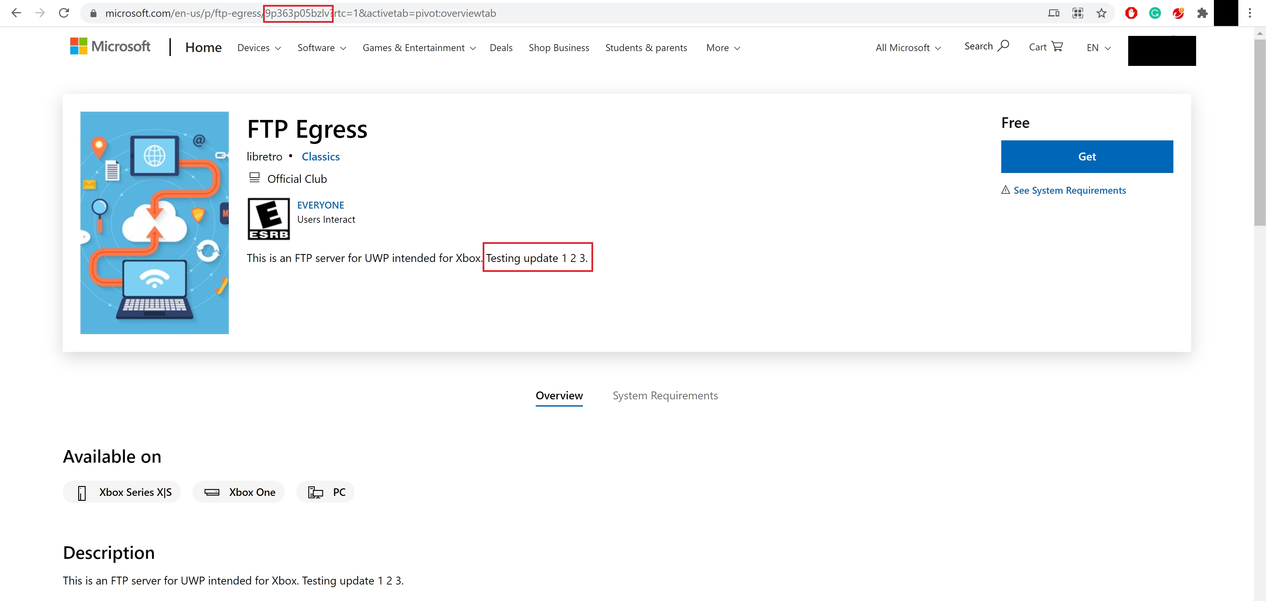
Task: Open the EN language dropdown
Action: [1099, 48]
